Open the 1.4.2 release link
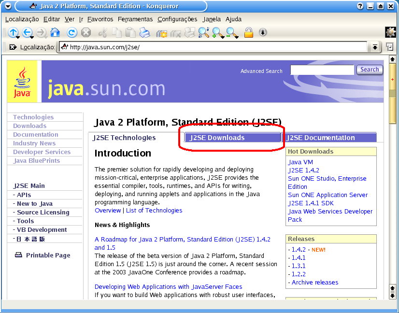This screenshot has height=313, width=399. pyautogui.click(x=299, y=250)
